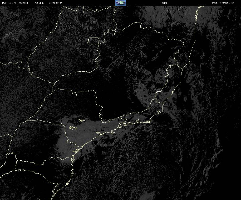Viewport: 241px width, 200px height.
Task: Click the GOES12 satellite label
Action: [x=56, y=3]
